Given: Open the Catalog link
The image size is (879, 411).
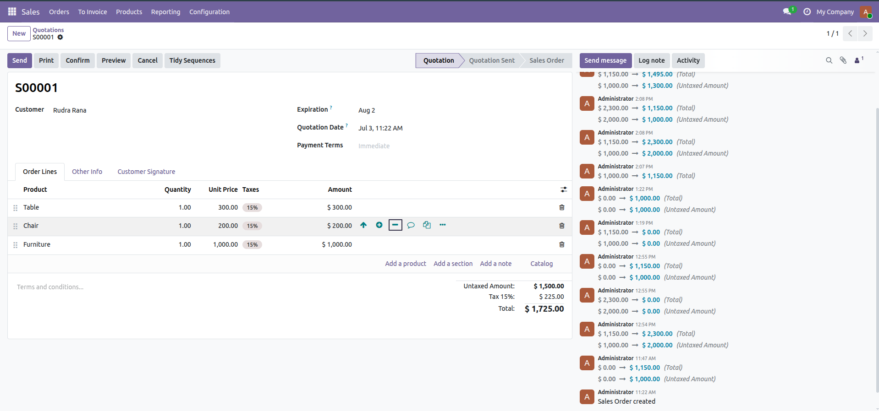Looking at the screenshot, I should tap(542, 264).
